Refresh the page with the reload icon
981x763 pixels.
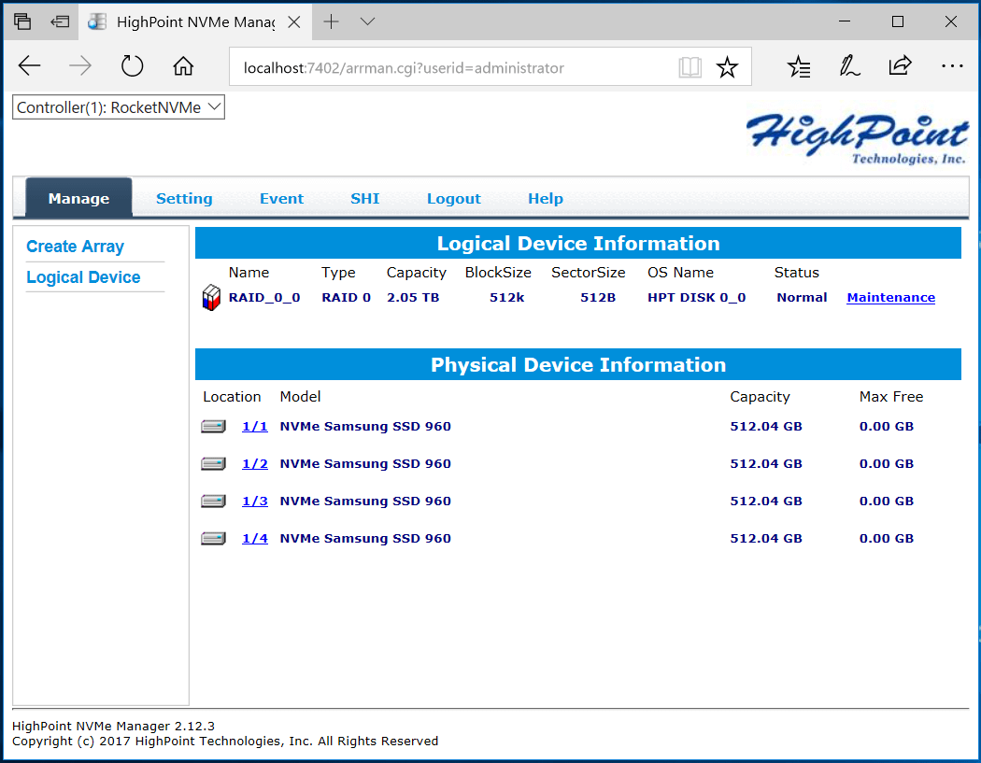click(132, 65)
